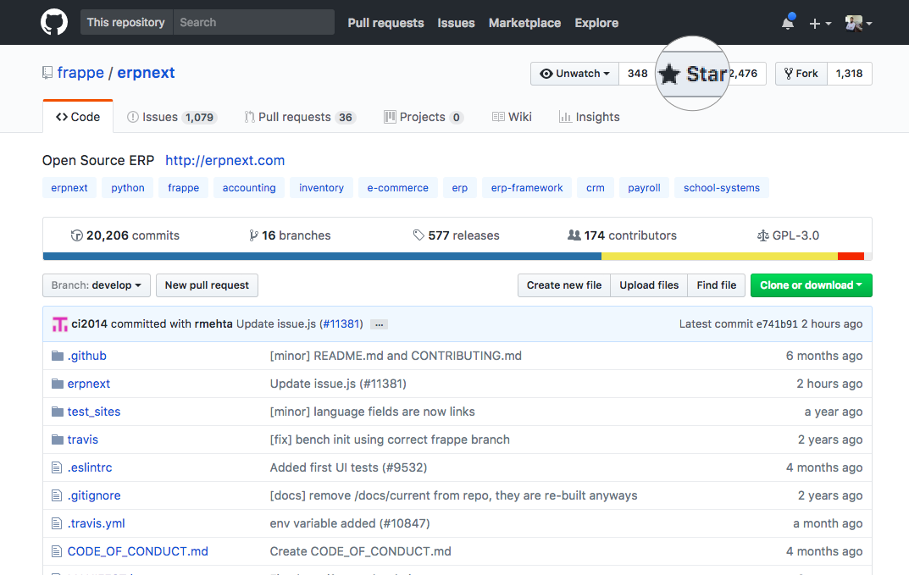Screen dimensions: 909x575
Task: Click the repository book icon beside frappe
Action: click(x=47, y=73)
